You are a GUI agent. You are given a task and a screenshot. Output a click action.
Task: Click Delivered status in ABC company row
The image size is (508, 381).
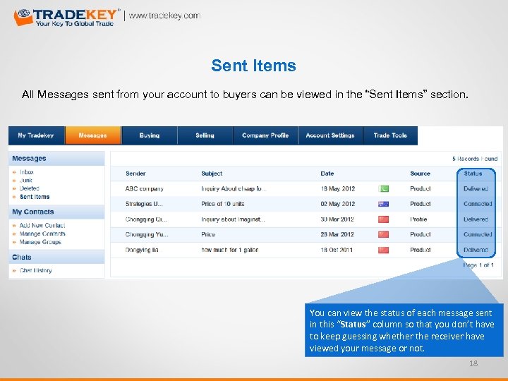476,188
